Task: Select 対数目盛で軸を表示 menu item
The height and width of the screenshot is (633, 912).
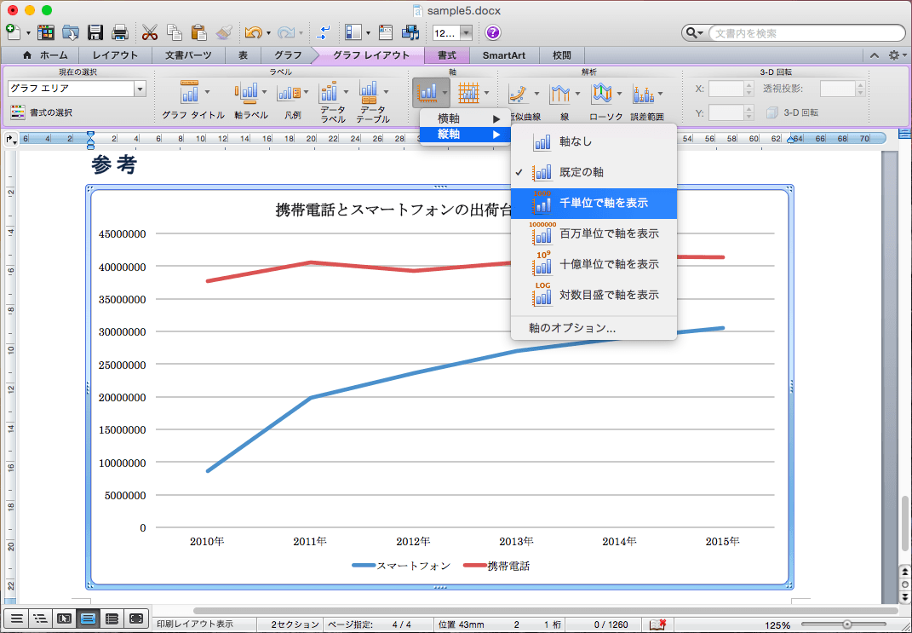Action: (594, 295)
